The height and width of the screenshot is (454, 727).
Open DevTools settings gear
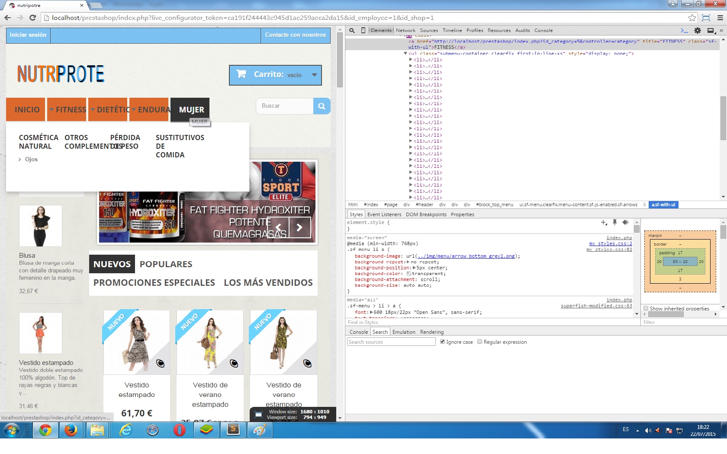tap(698, 30)
